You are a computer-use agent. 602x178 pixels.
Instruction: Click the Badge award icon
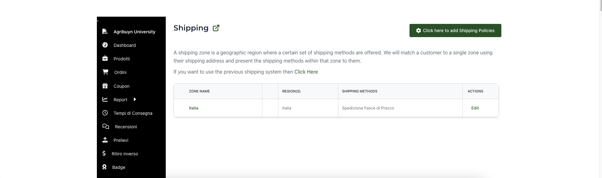104,167
